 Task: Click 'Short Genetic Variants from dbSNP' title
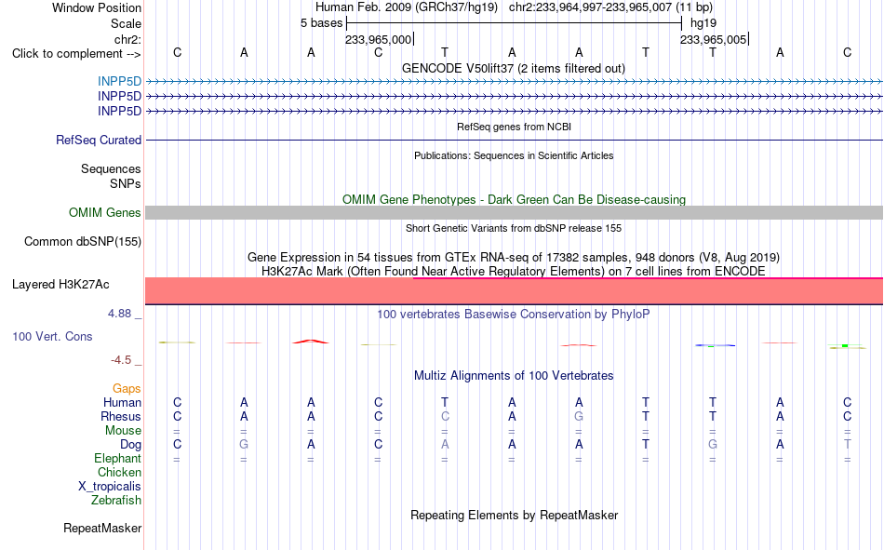[x=514, y=228]
